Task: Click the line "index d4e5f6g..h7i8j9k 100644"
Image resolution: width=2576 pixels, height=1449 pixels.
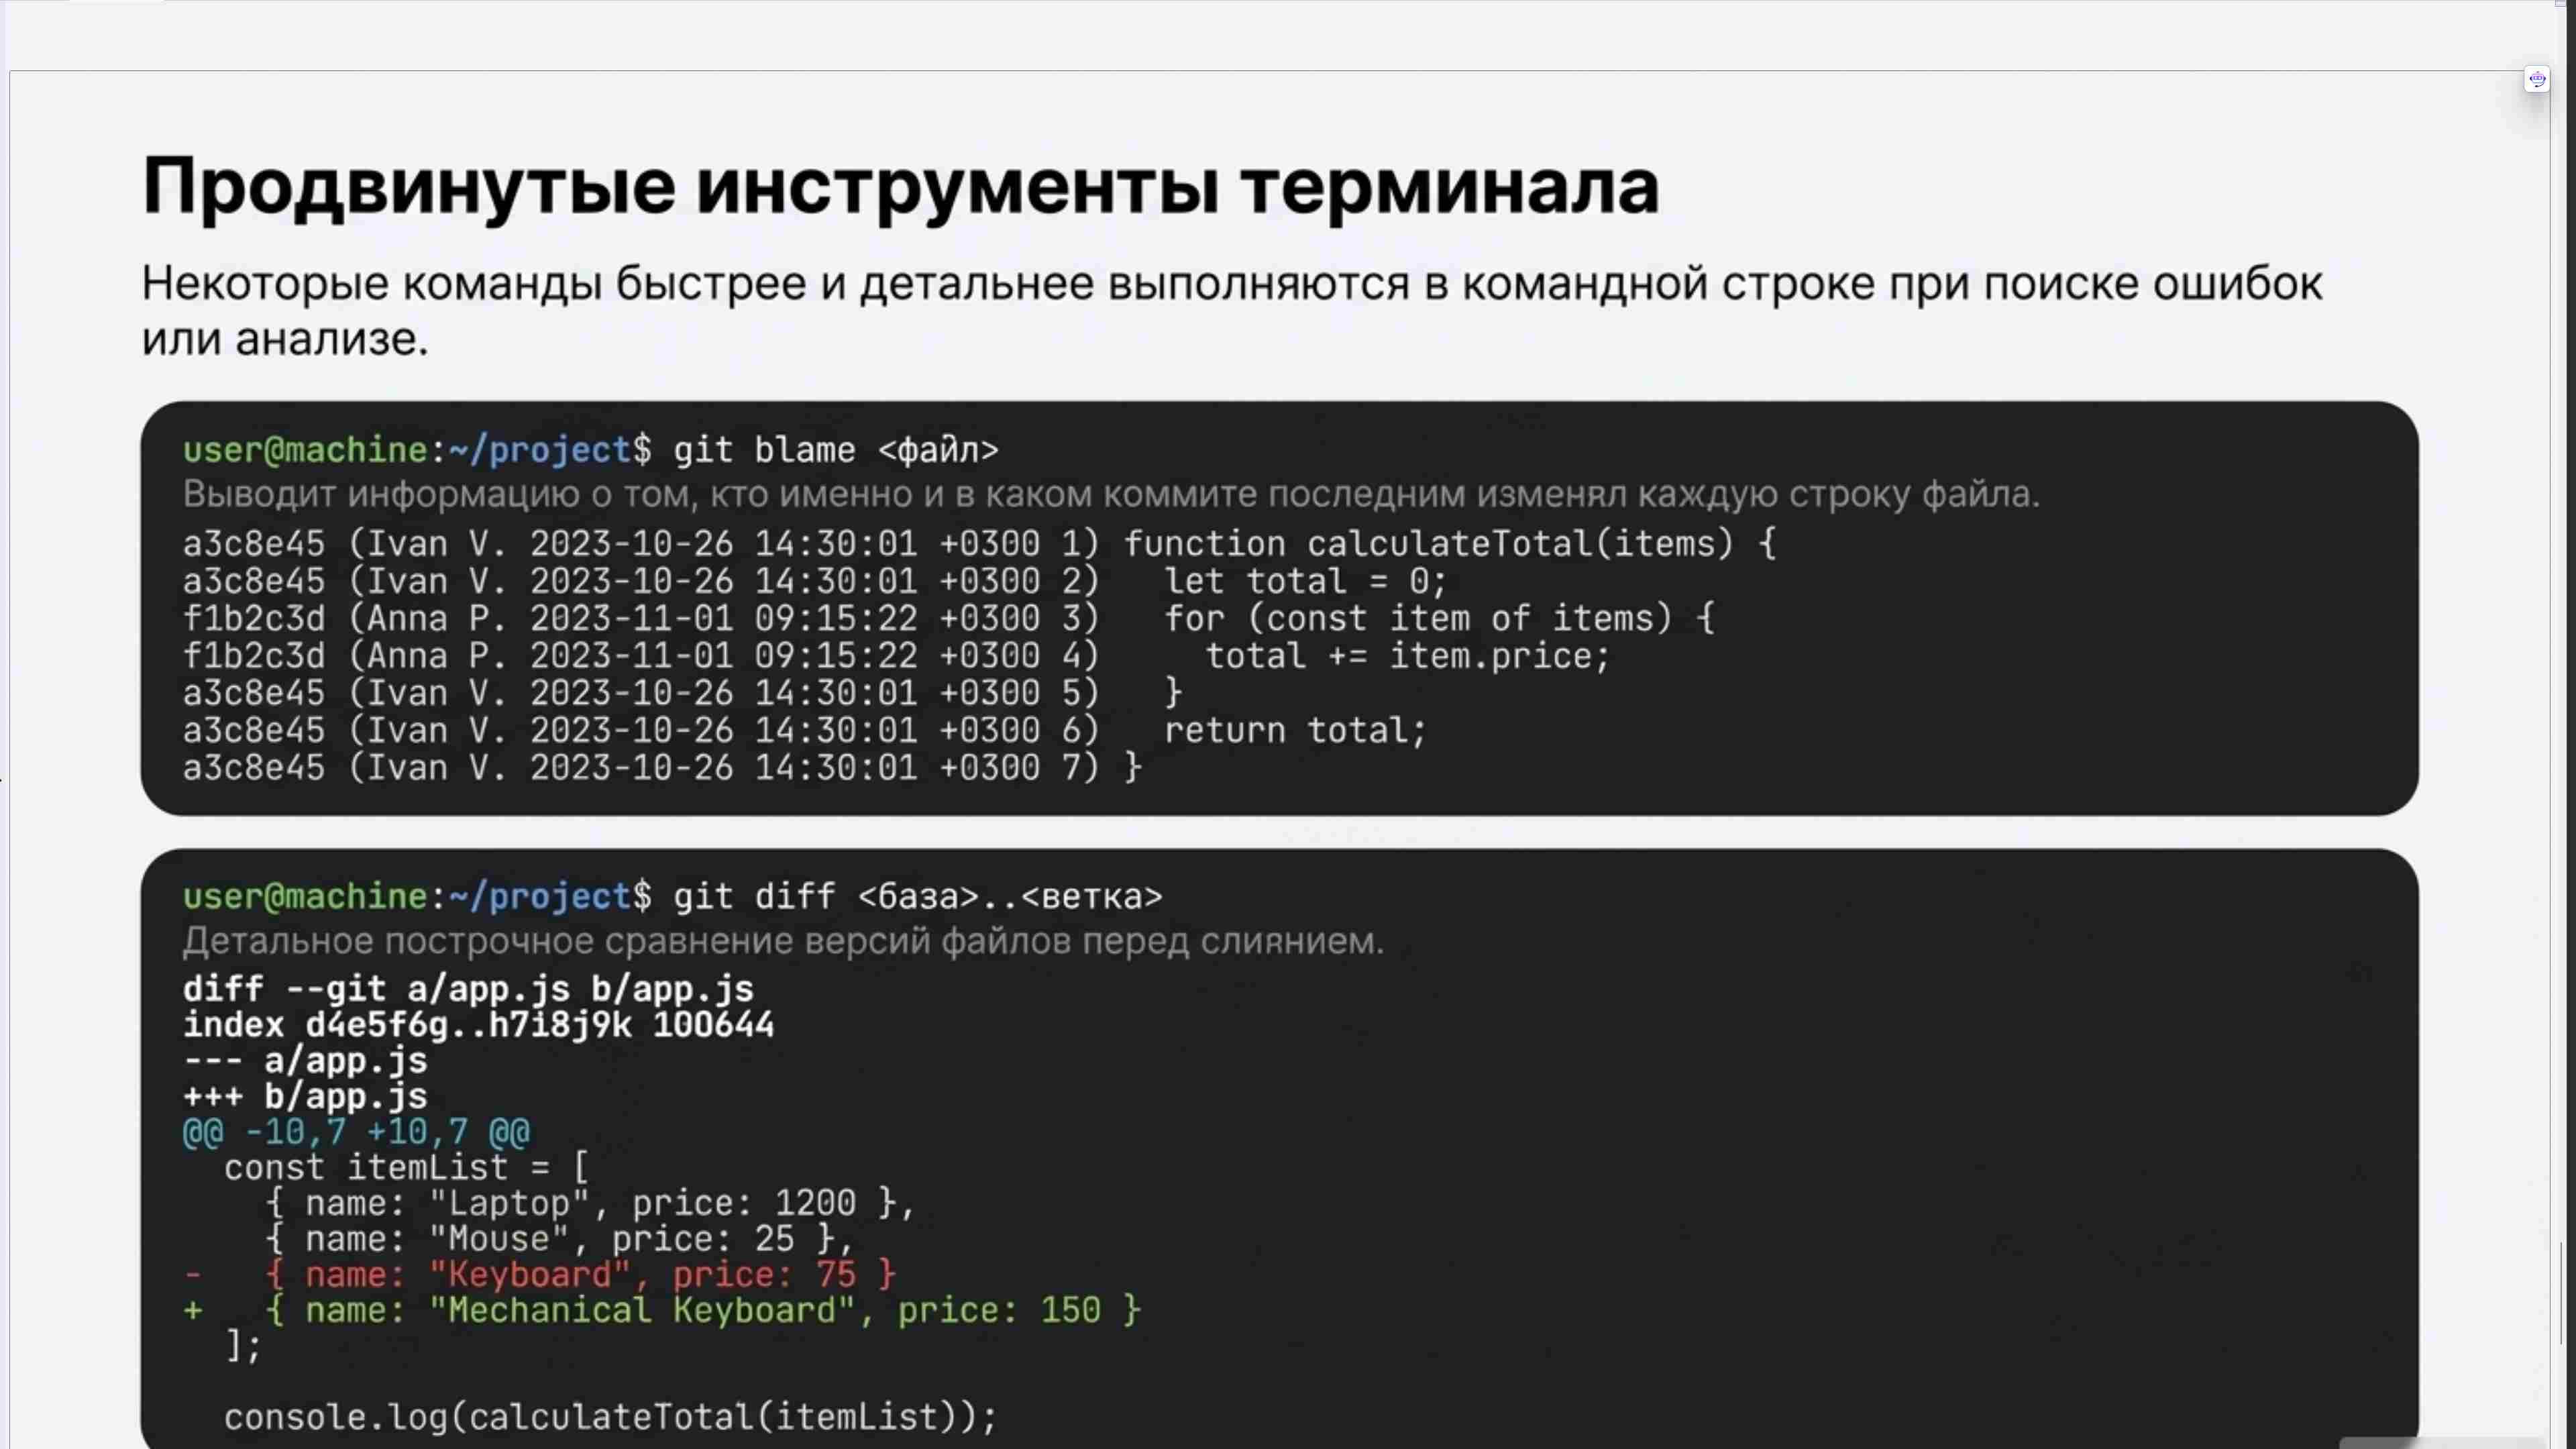Action: click(478, 1025)
